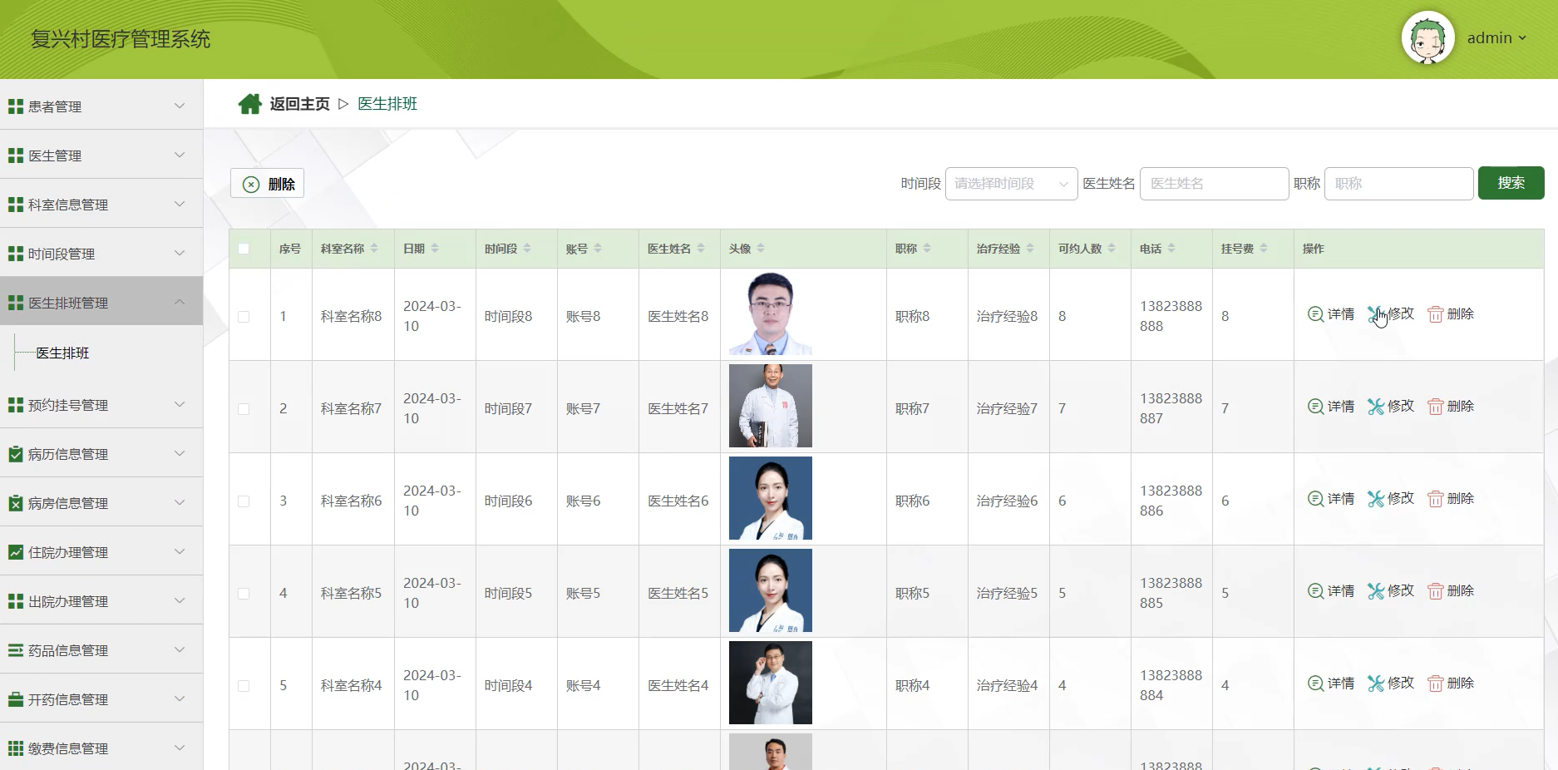Viewport: 1558px width, 770px height.
Task: Delete the row 医生姓名6
Action: click(1451, 499)
